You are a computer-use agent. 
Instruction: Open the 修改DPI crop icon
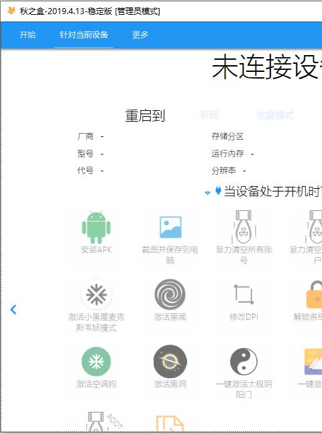244,294
